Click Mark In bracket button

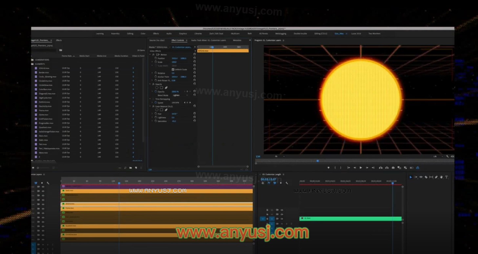pyautogui.click(x=335, y=168)
